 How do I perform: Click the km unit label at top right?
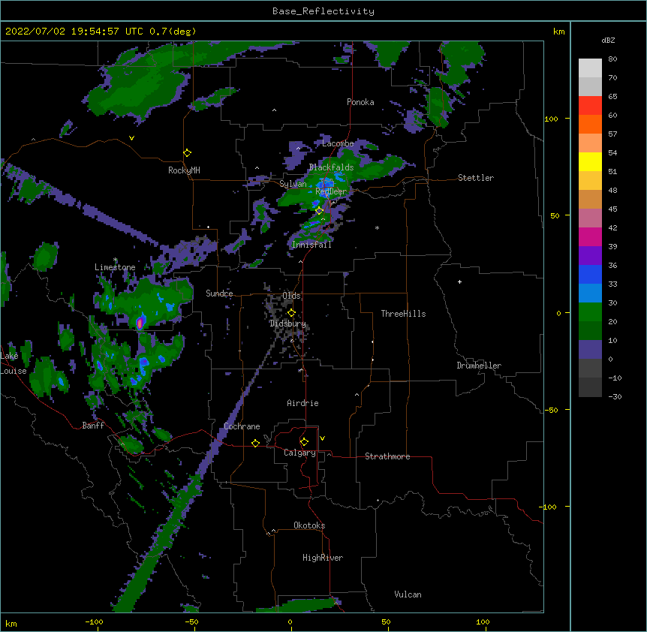point(558,32)
